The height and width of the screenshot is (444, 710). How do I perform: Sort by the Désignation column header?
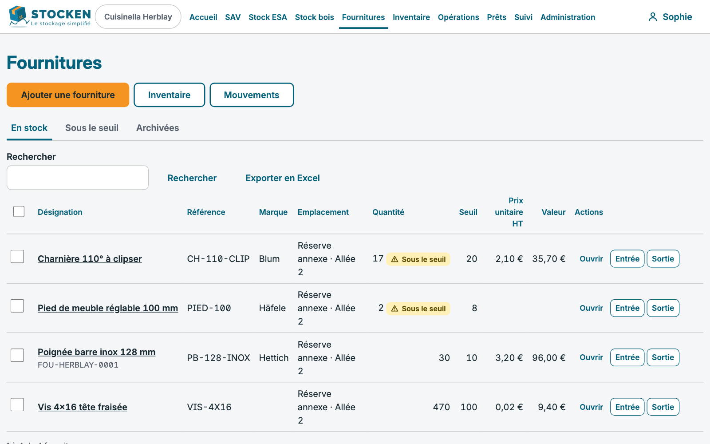(60, 212)
